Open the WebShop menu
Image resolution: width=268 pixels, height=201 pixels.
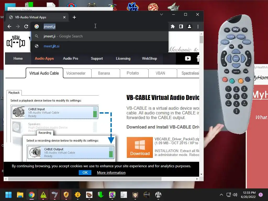click(x=149, y=58)
